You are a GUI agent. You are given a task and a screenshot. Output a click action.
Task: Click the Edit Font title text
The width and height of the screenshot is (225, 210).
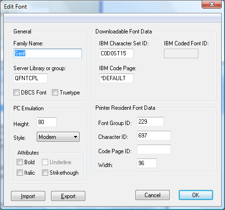(15, 7)
